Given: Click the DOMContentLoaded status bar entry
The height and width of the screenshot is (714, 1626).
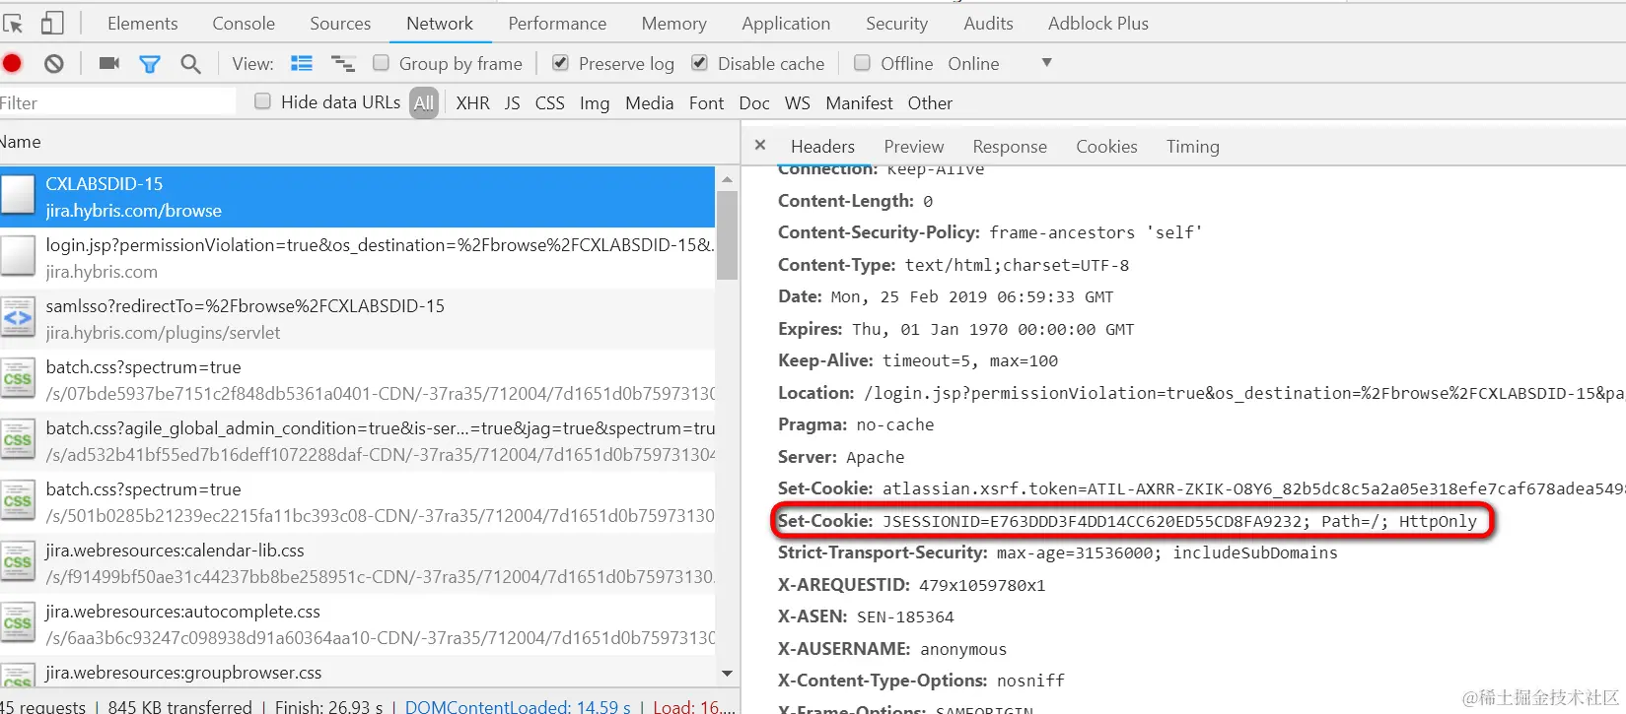Looking at the screenshot, I should 518,706.
